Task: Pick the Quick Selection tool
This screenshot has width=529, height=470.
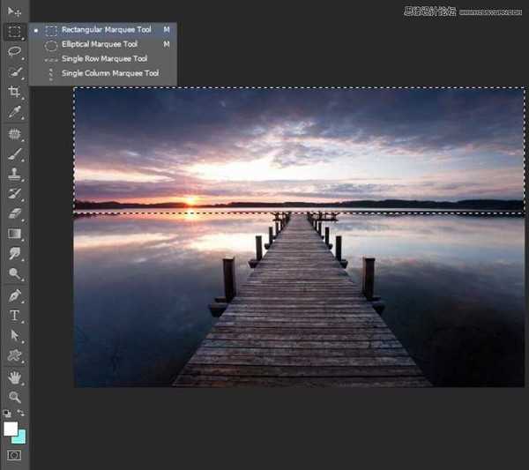Action: tap(14, 71)
